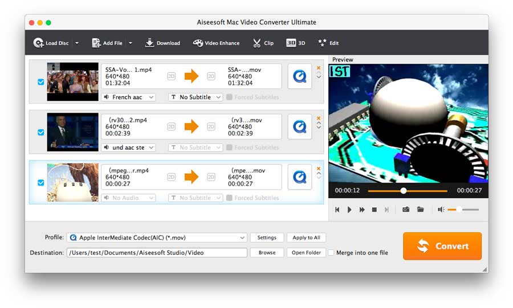Image resolution: width=513 pixels, height=308 pixels.
Task: Open No Subtitle dropdown for SSA-Vo... 1.mp4
Action: pos(196,97)
